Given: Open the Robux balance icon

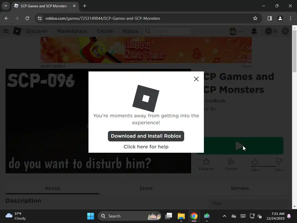Looking at the screenshot, I should [x=268, y=31].
